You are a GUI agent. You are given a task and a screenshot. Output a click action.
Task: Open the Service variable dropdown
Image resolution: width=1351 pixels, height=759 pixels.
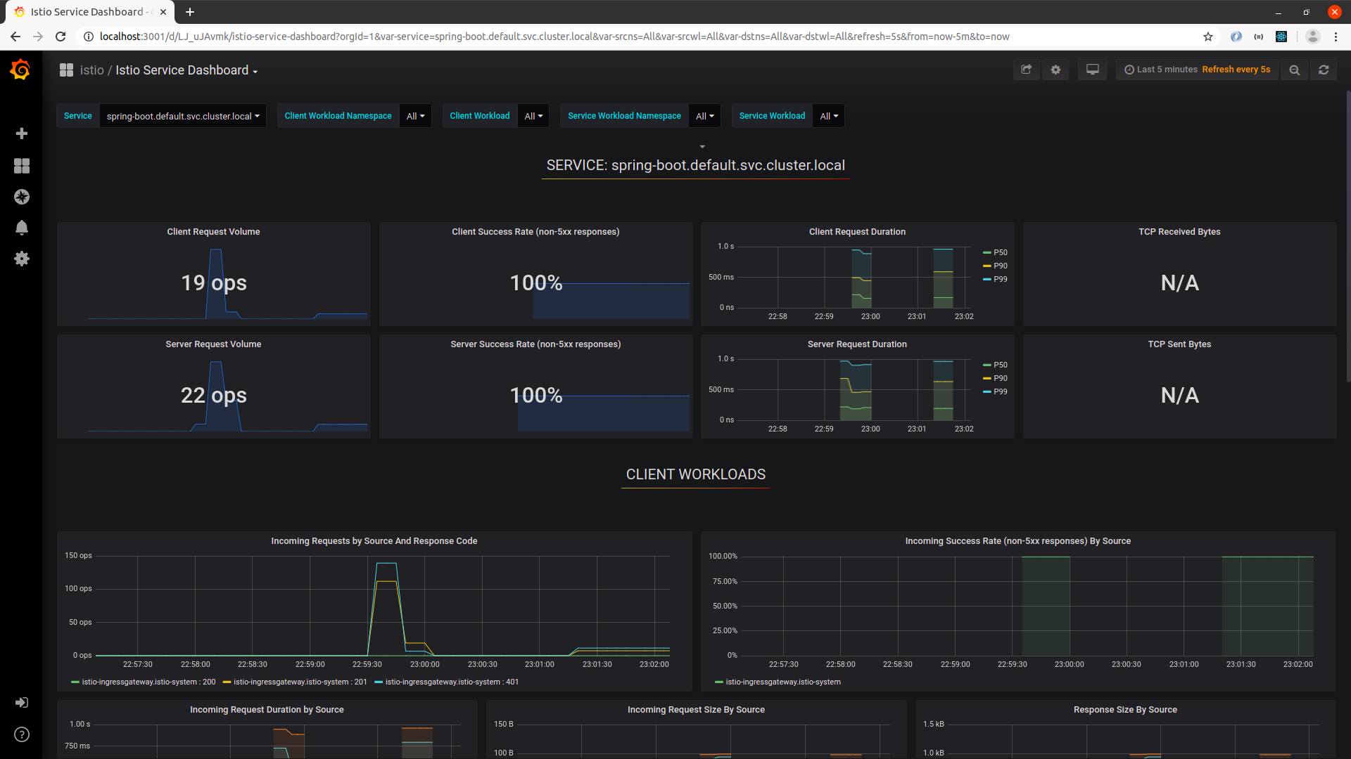[182, 116]
